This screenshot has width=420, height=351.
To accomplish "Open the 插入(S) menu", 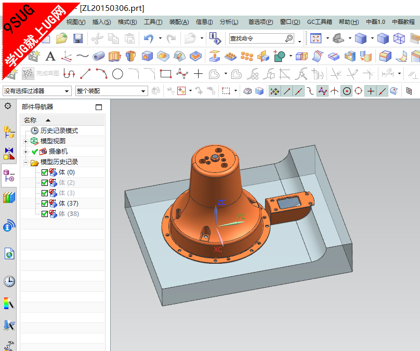I will point(101,22).
